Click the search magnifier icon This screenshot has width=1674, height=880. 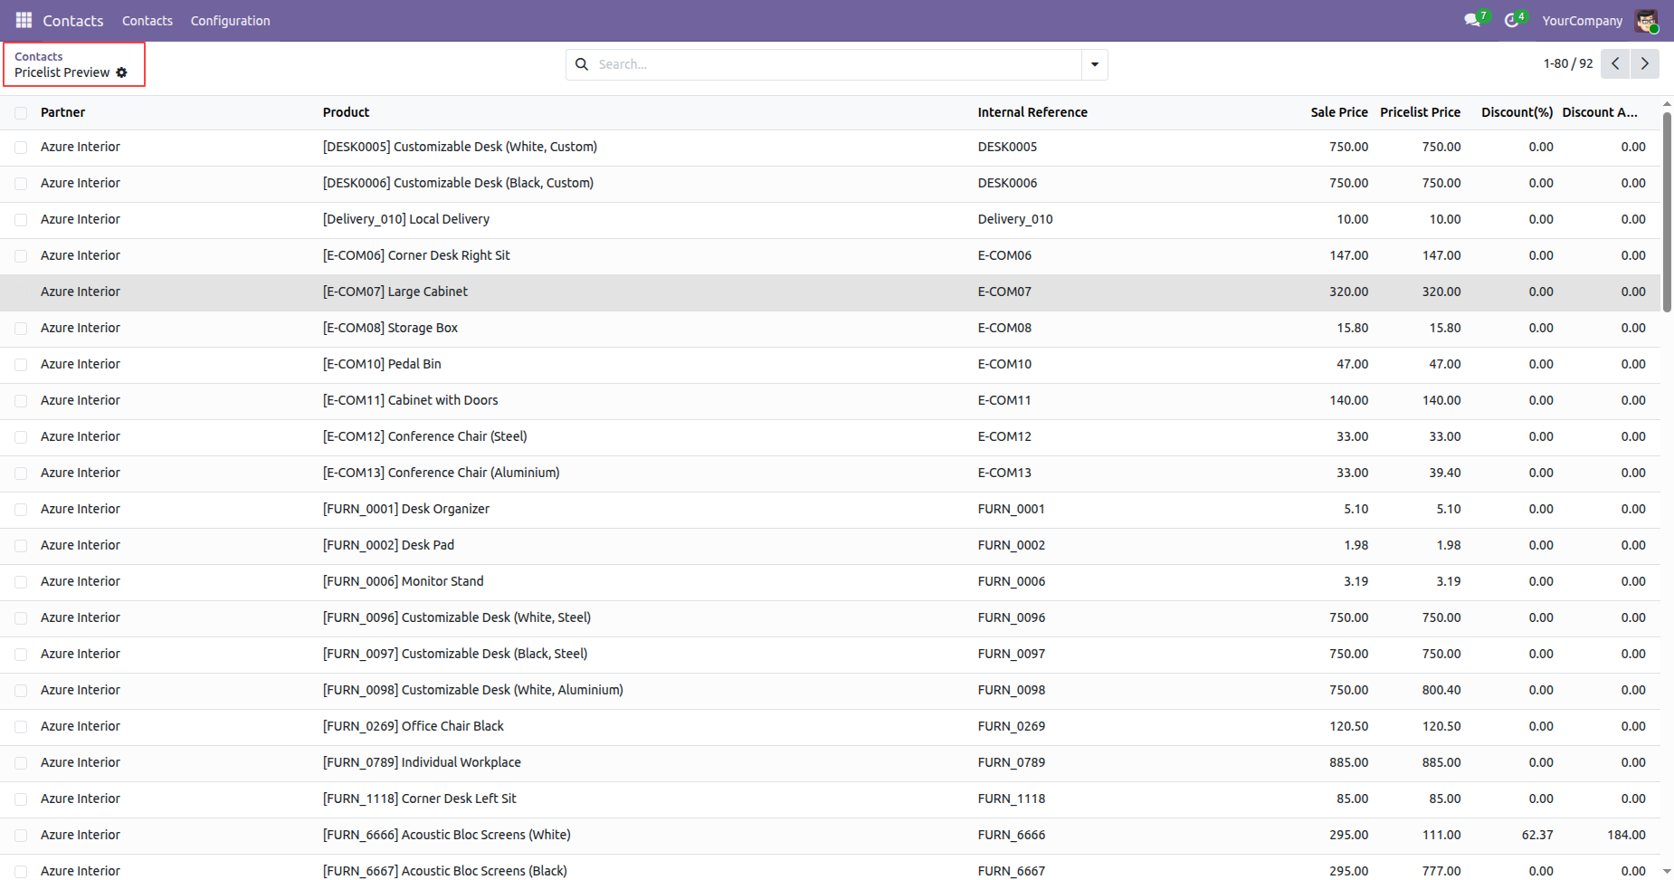(x=582, y=64)
